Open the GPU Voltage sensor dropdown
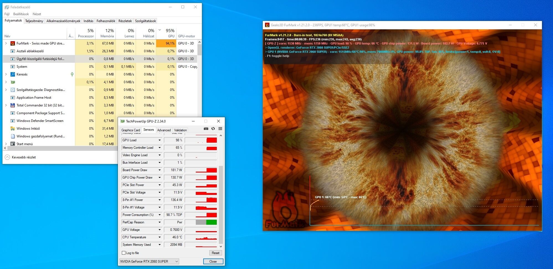553x269 pixels. click(160, 230)
